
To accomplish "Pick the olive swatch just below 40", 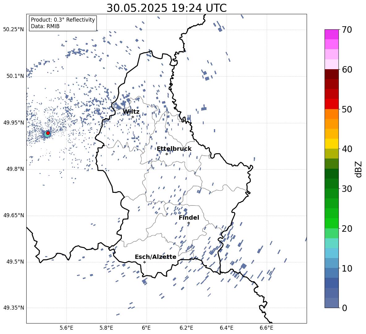I will pyautogui.click(x=331, y=154).
